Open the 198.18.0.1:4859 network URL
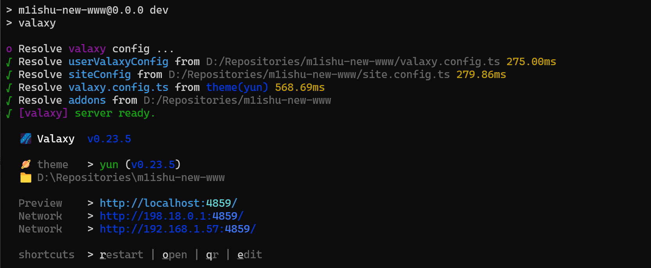The image size is (651, 268). 172,216
